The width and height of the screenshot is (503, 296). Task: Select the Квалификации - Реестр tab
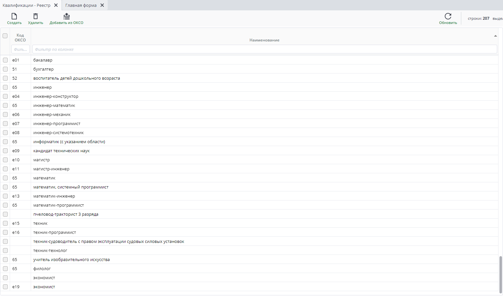pyautogui.click(x=27, y=5)
